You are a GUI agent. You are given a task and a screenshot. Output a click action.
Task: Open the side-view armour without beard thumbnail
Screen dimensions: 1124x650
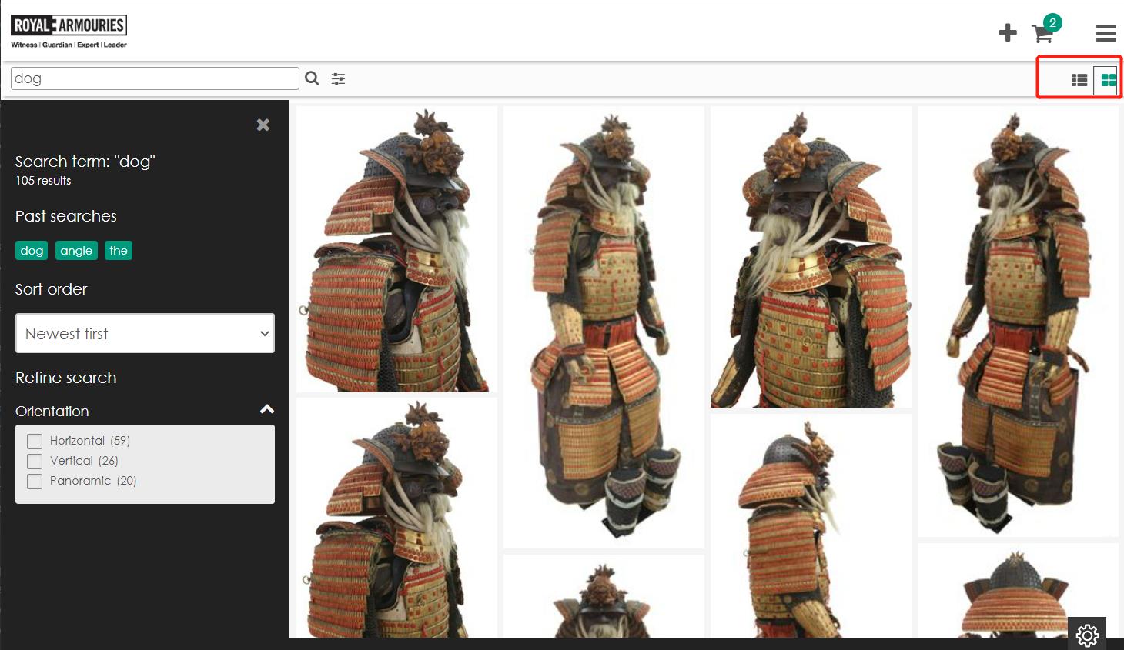point(811,525)
